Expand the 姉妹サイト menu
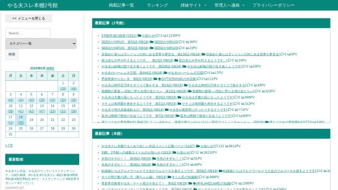This screenshot has height=190, width=338. (x=193, y=5)
